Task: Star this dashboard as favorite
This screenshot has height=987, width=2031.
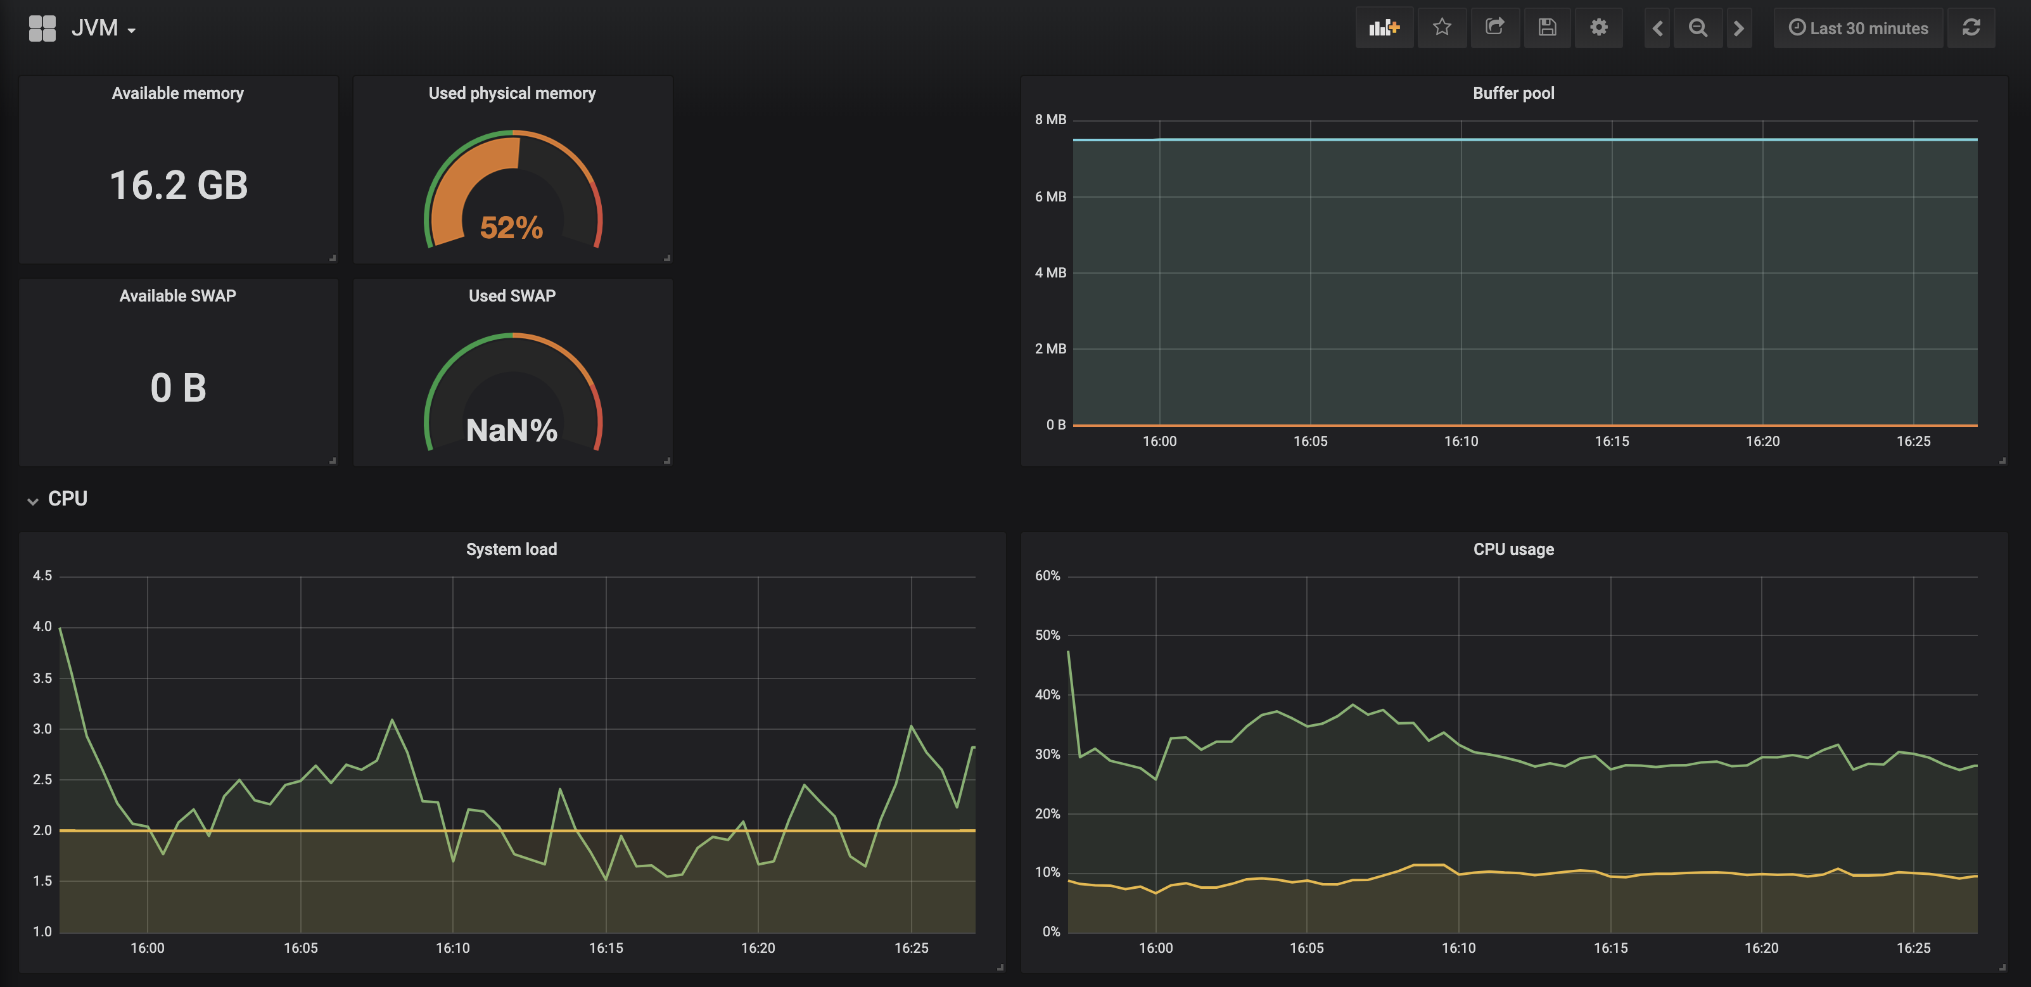Action: 1441,29
